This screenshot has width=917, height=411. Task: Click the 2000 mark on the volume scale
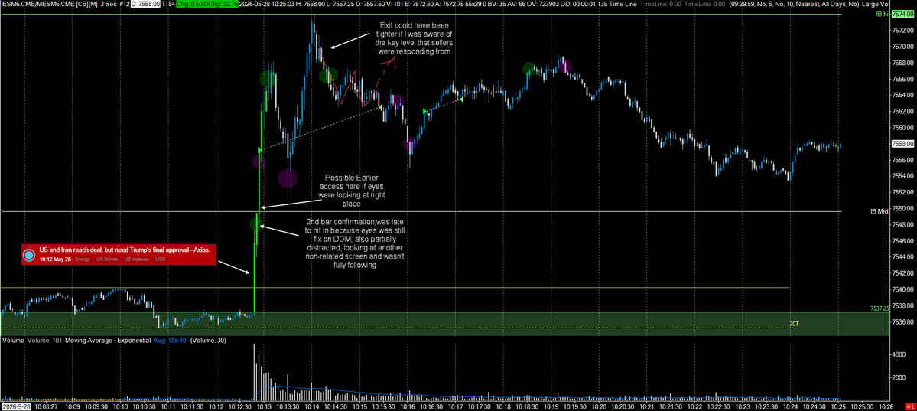[899, 377]
